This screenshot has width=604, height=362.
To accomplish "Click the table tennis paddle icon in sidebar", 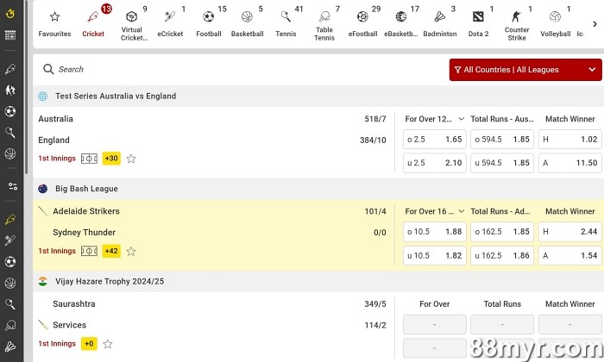I will [10, 326].
